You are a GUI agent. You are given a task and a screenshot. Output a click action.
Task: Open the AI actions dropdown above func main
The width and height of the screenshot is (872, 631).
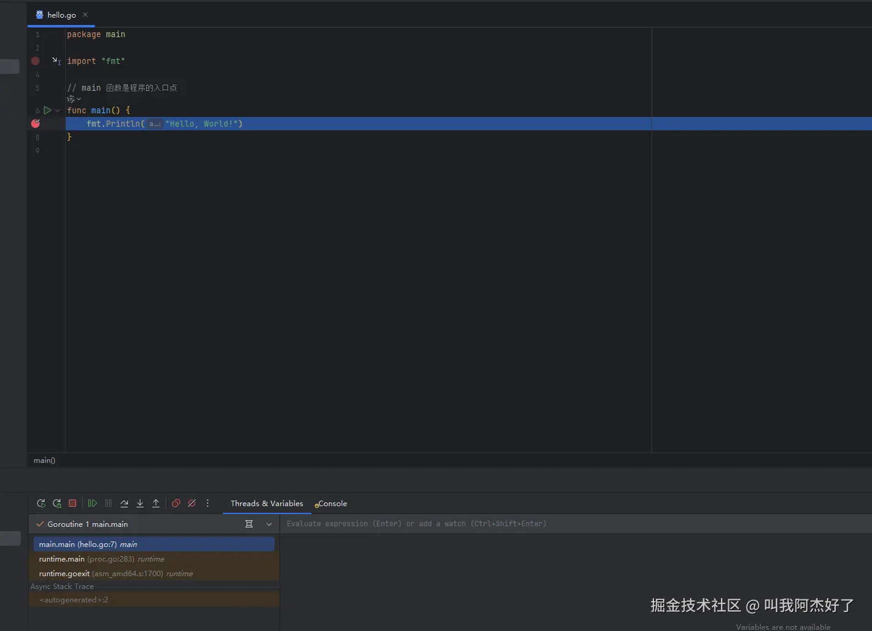(74, 99)
